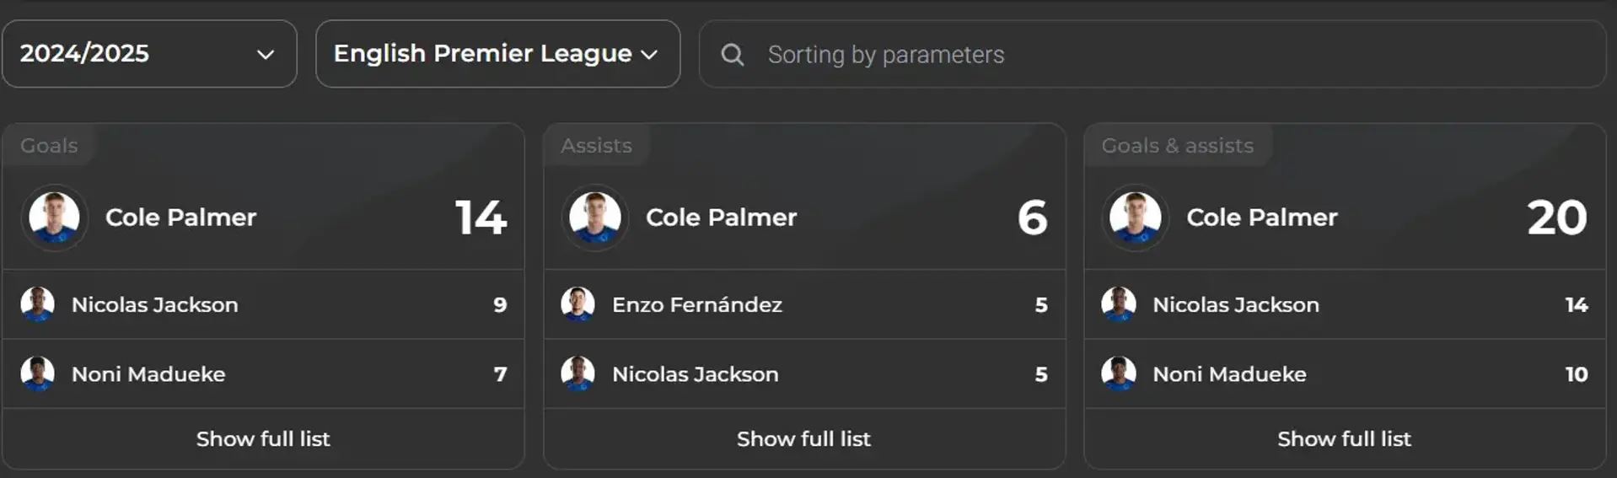Open the 2024/2025 season dropdown

coord(149,54)
